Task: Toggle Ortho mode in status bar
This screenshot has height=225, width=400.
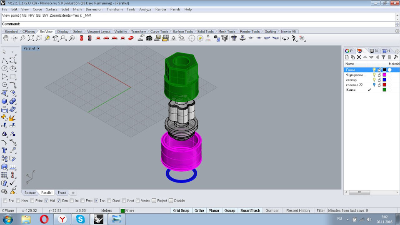Action: tap(199, 211)
